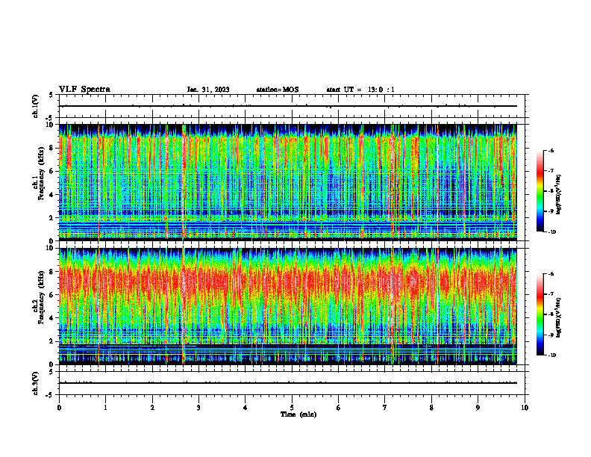Click the ch.3 voltage waveform strip
This screenshot has width=591, height=457.
point(288,383)
